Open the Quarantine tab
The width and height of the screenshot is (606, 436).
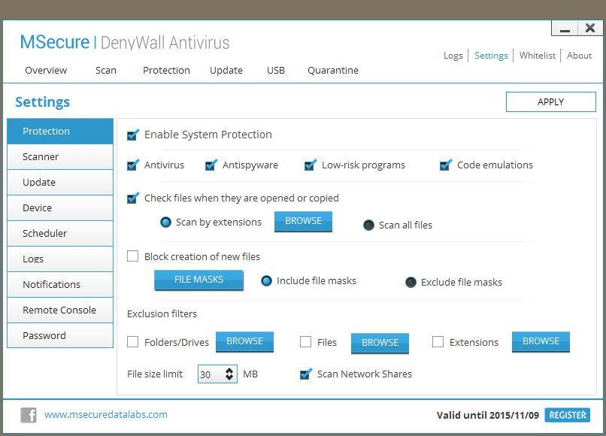333,71
